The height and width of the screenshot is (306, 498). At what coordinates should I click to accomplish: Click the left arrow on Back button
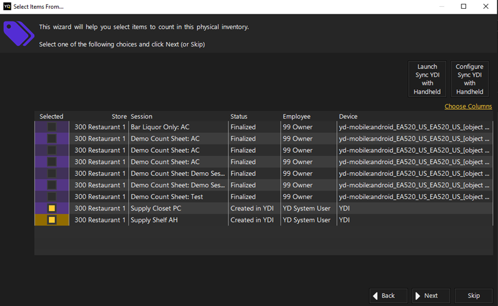pos(375,295)
